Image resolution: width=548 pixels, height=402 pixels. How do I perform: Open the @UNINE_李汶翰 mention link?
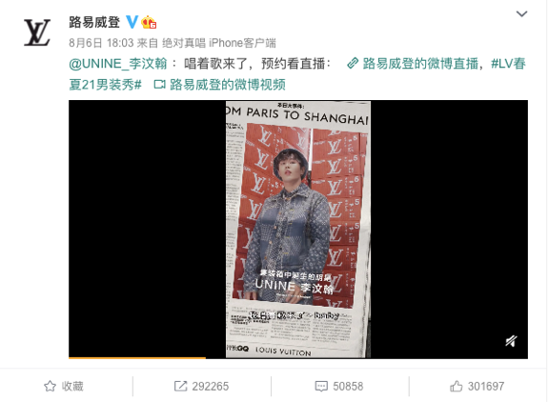118,64
